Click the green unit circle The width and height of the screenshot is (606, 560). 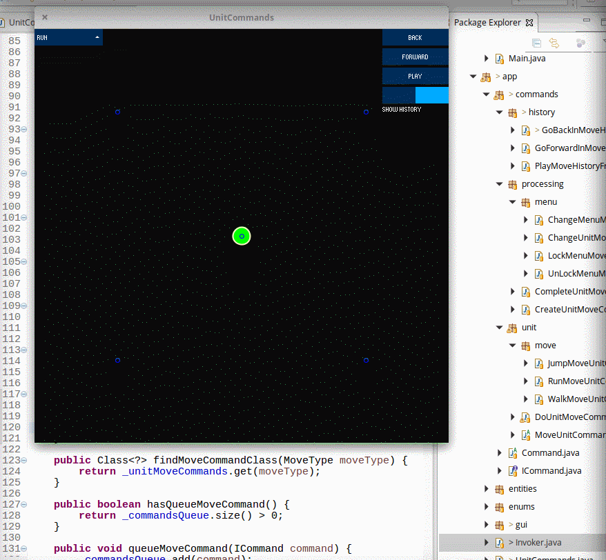coord(242,236)
